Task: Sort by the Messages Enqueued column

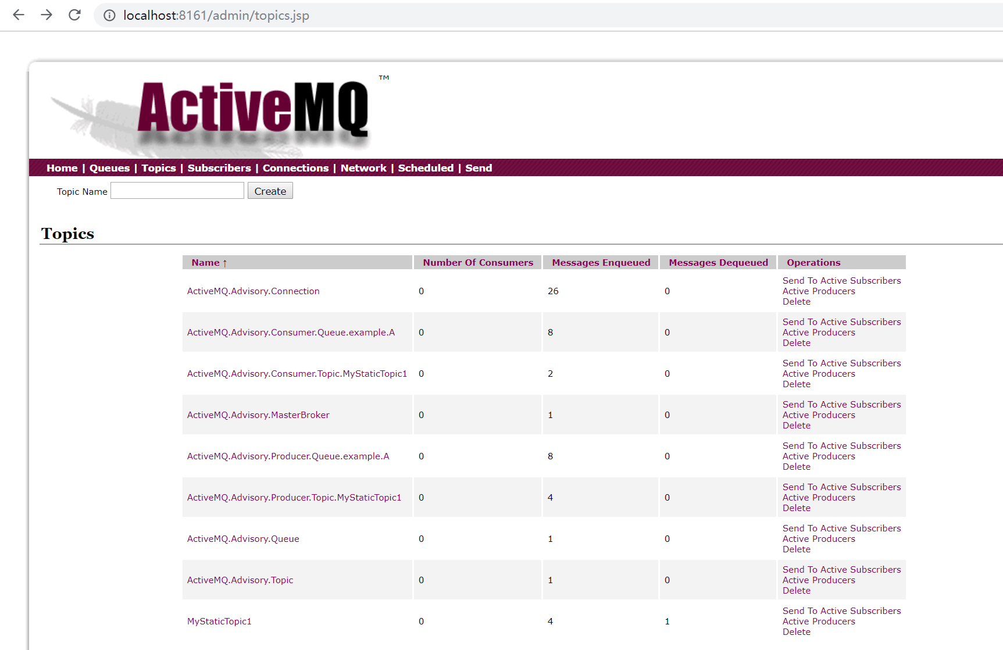Action: click(x=601, y=263)
